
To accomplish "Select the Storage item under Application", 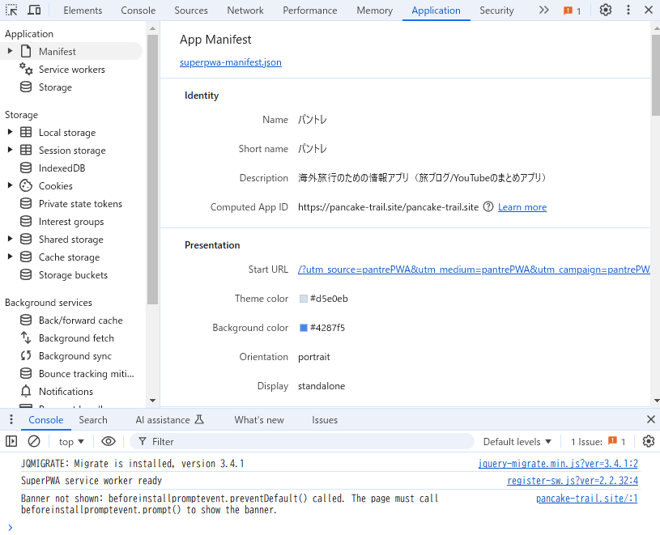I will click(x=55, y=87).
